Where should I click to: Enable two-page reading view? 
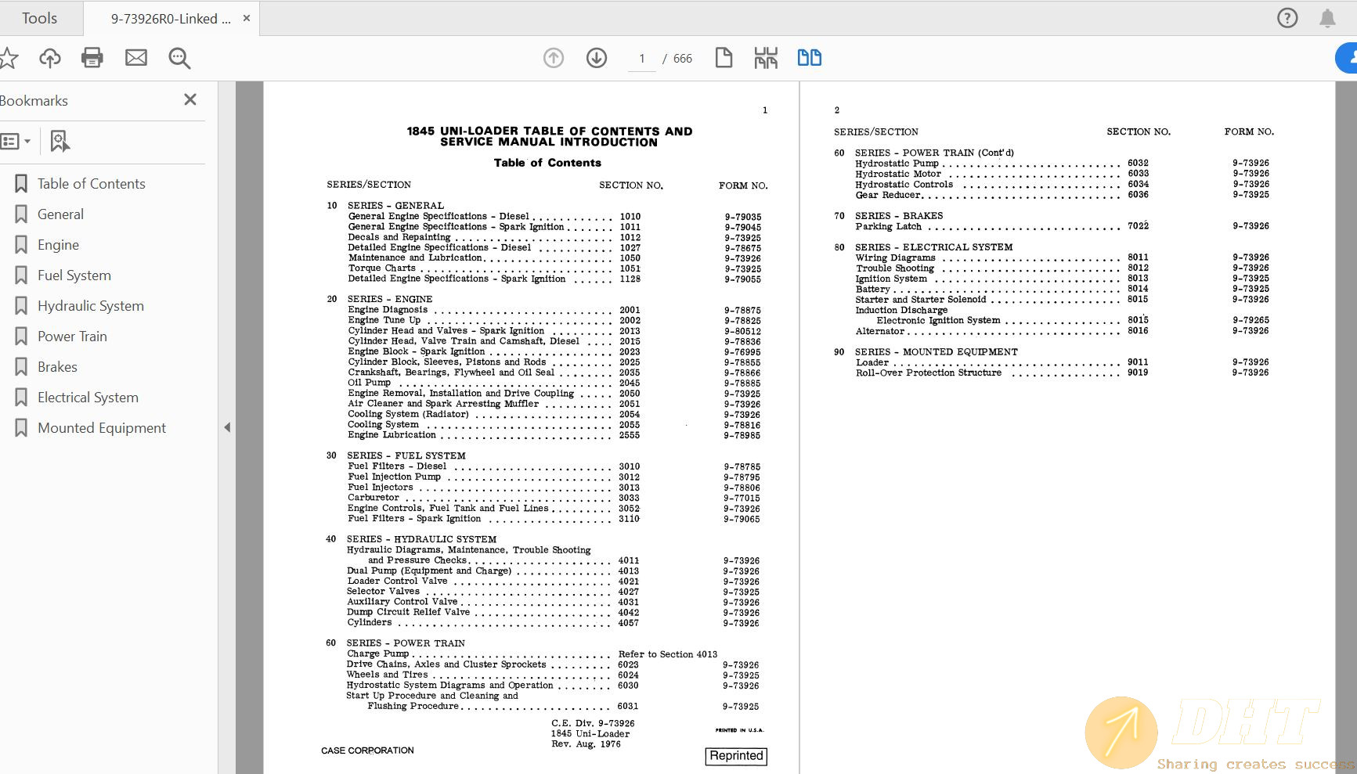(x=809, y=57)
